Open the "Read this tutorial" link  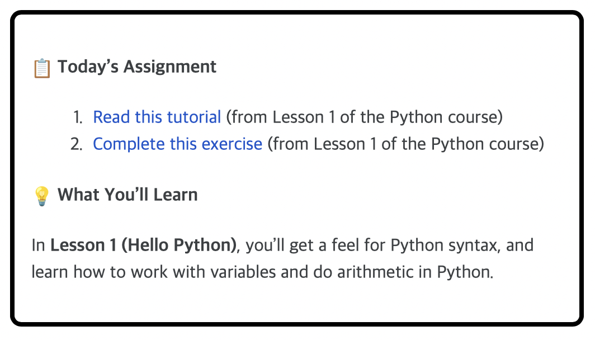(x=157, y=117)
